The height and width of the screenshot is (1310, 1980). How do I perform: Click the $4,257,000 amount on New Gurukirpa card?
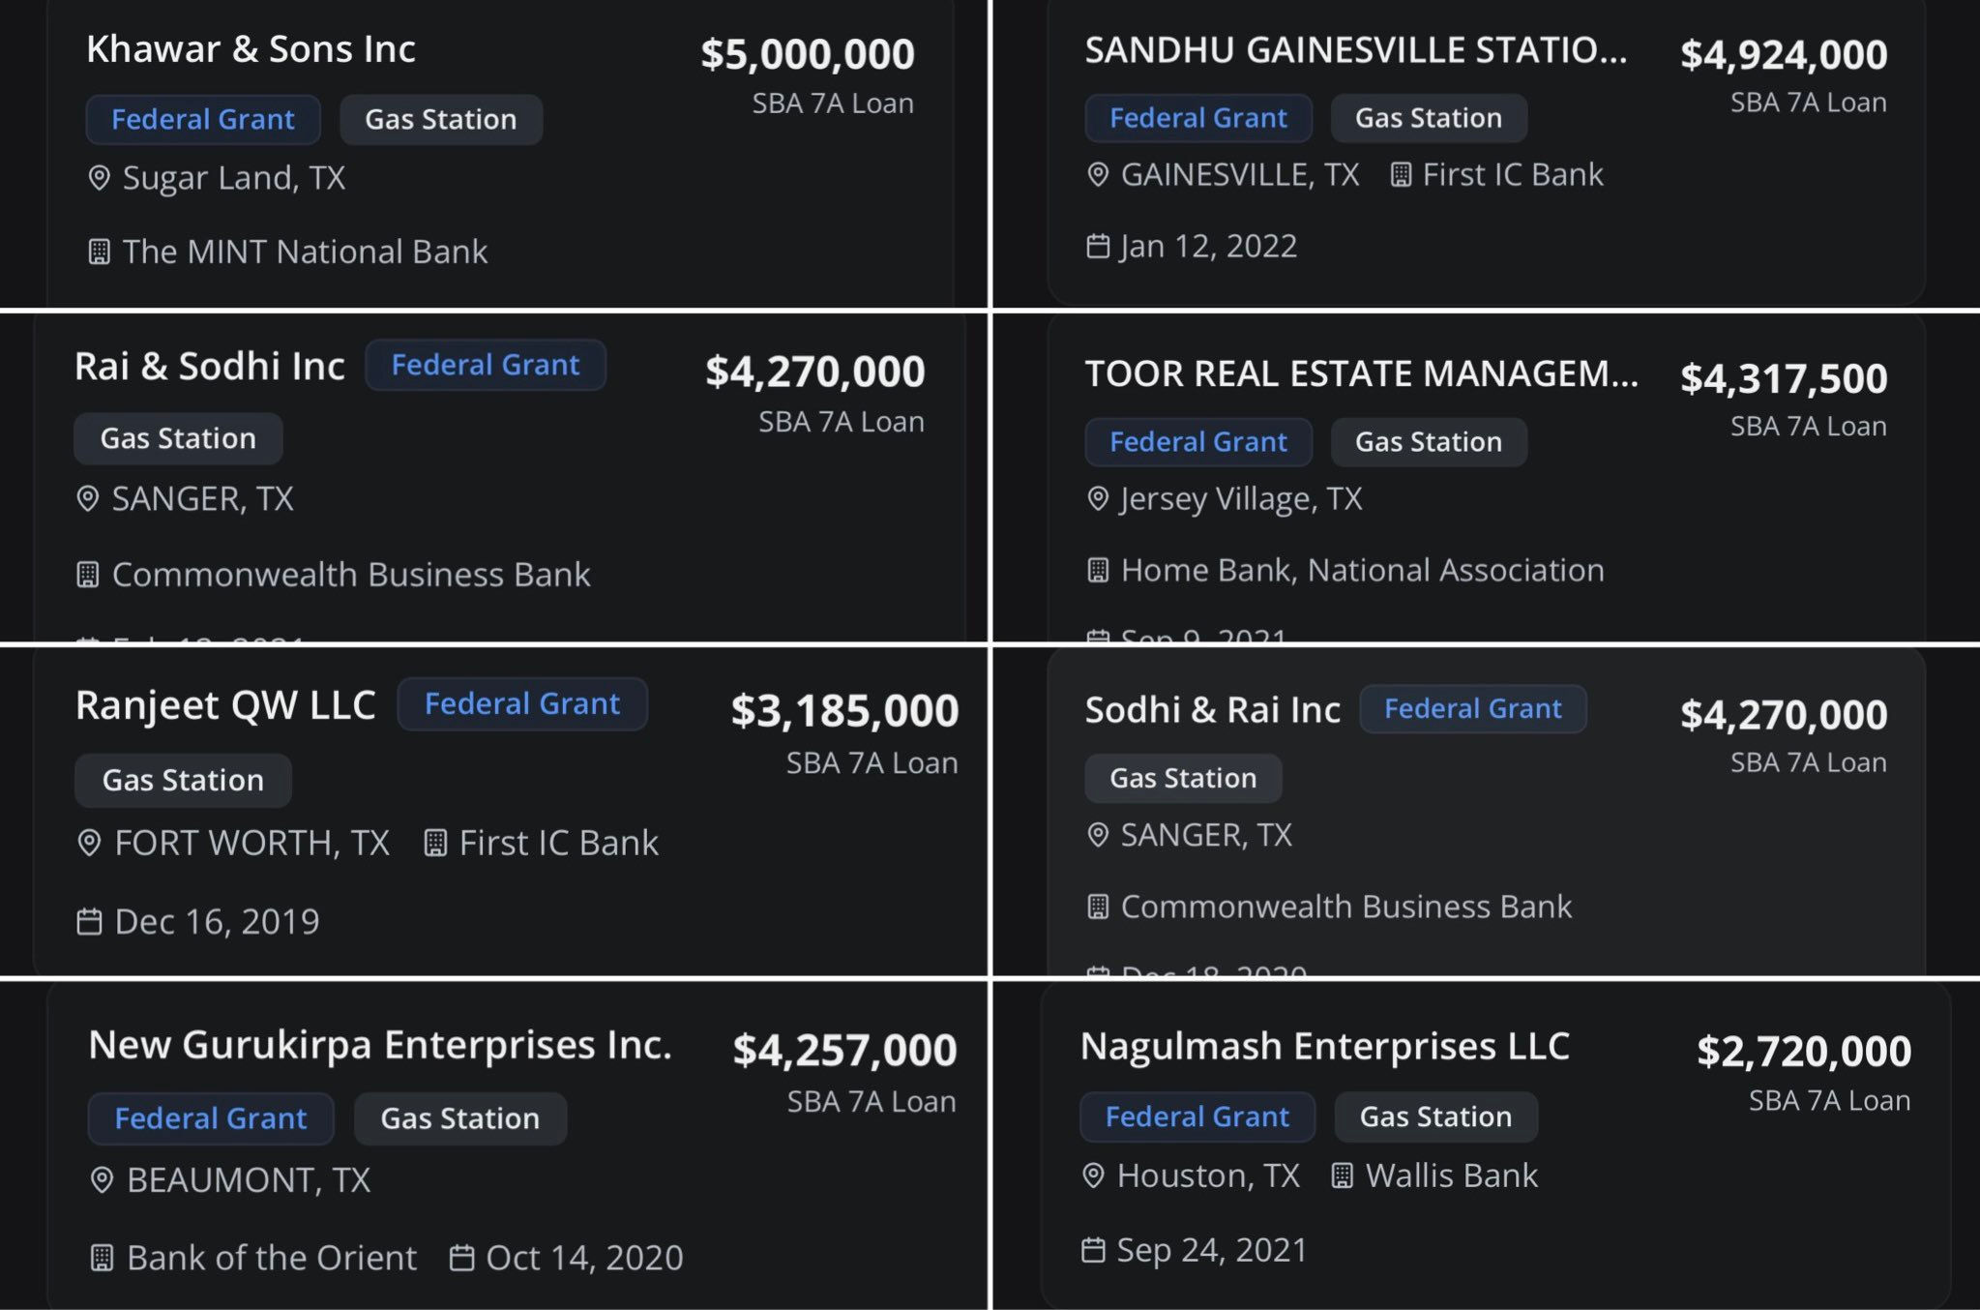[844, 1050]
